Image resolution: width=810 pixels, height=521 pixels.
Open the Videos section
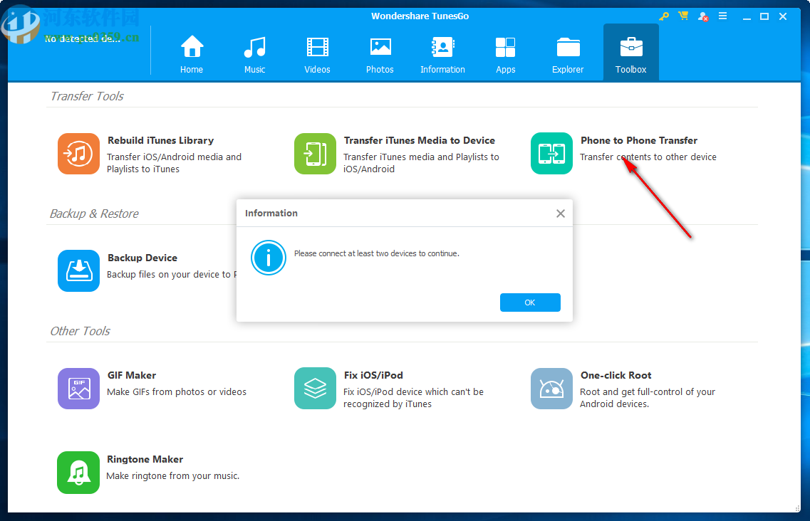click(x=317, y=53)
